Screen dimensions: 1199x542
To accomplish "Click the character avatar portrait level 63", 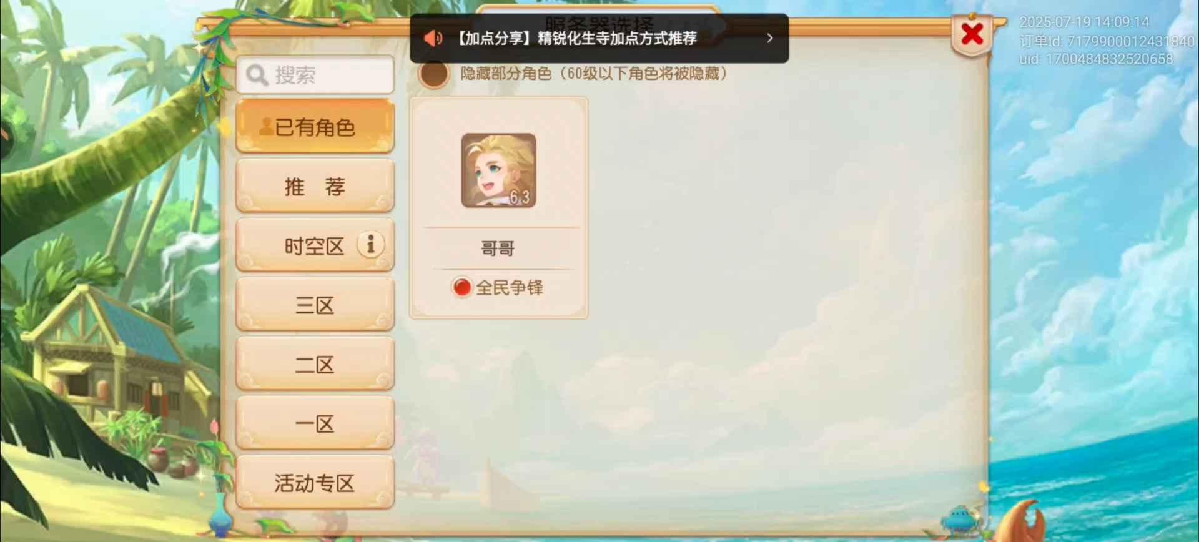I will pyautogui.click(x=498, y=170).
